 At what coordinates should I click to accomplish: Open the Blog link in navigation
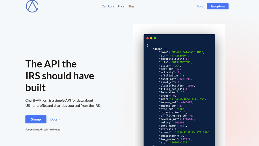click(x=131, y=6)
